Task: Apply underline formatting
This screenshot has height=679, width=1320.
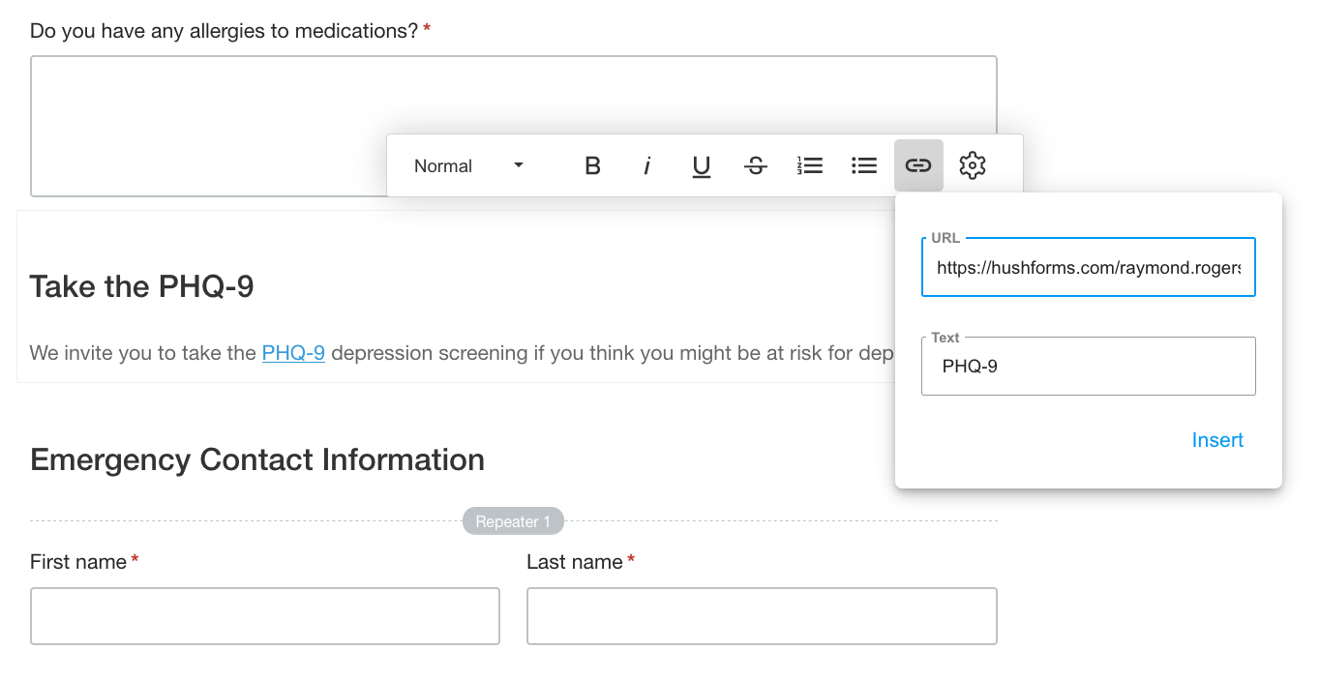Action: (701, 165)
